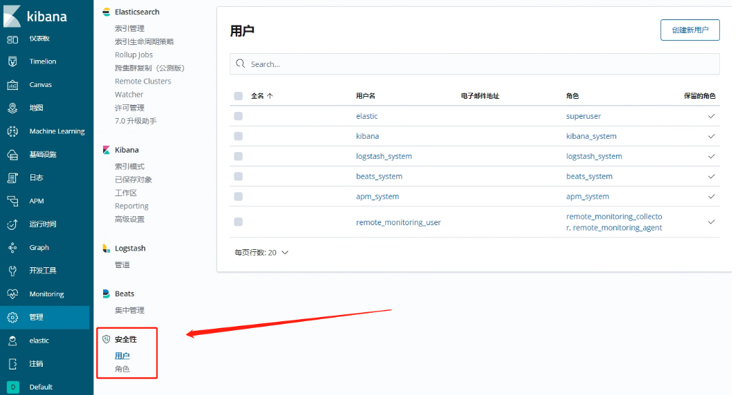The image size is (740, 395).
Task: Check the remote_monitoring_user row checkbox
Action: [x=239, y=222]
